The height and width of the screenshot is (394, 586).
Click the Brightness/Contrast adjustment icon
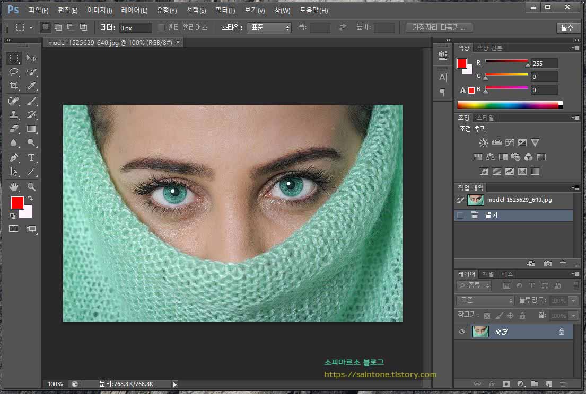click(484, 142)
